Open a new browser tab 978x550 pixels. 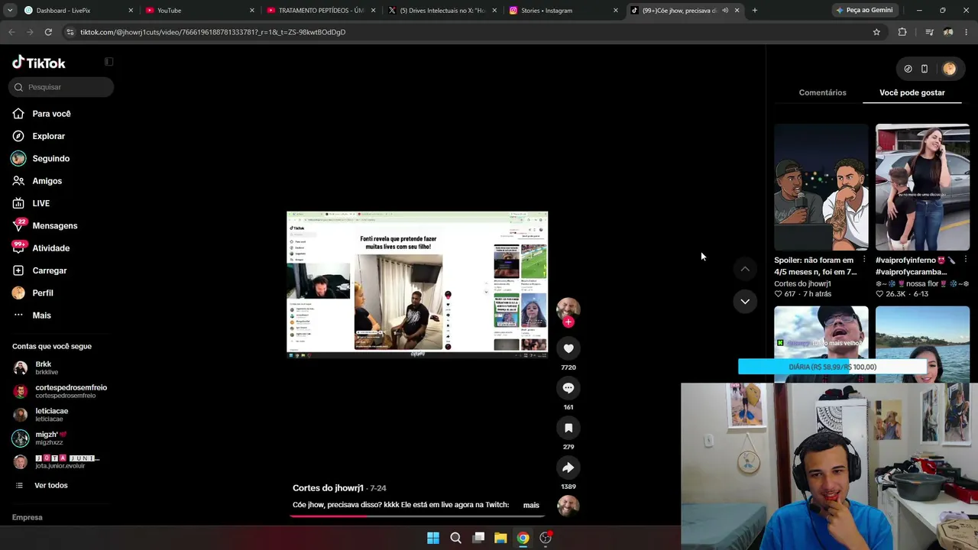point(755,11)
